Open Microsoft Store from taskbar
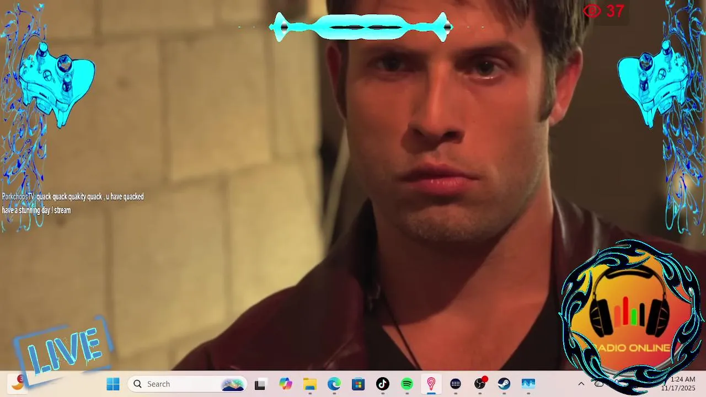The image size is (706, 397). (x=359, y=384)
